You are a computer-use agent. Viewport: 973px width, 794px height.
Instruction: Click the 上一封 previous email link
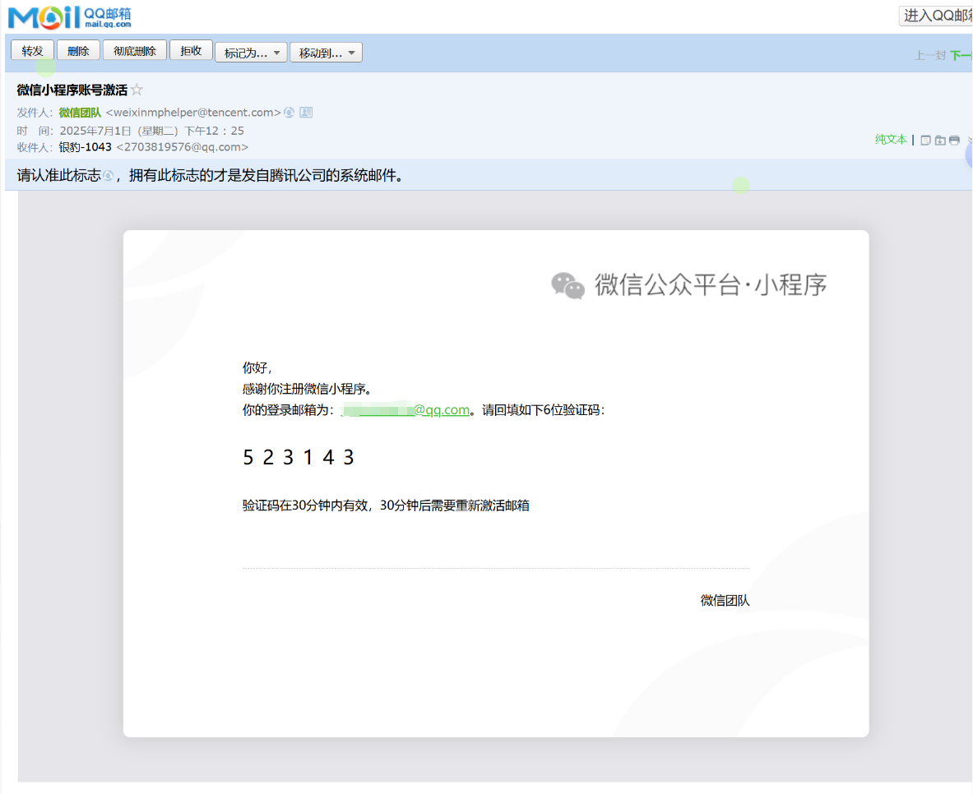[x=930, y=55]
